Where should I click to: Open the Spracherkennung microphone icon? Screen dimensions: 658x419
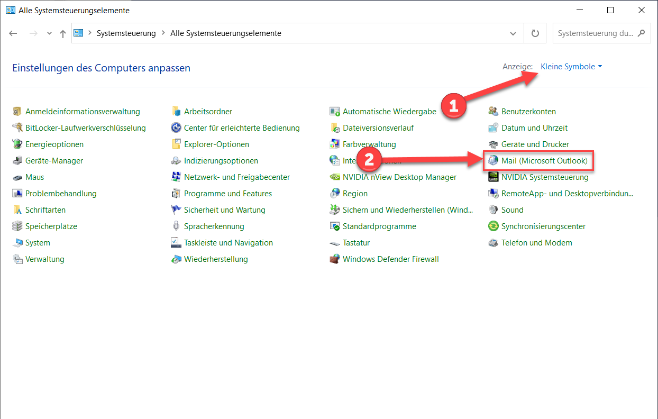coord(176,226)
